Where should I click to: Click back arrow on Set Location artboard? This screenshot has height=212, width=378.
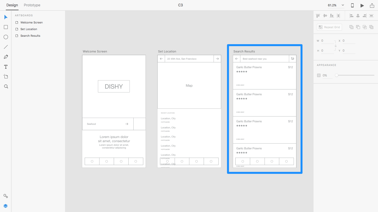tap(161, 59)
